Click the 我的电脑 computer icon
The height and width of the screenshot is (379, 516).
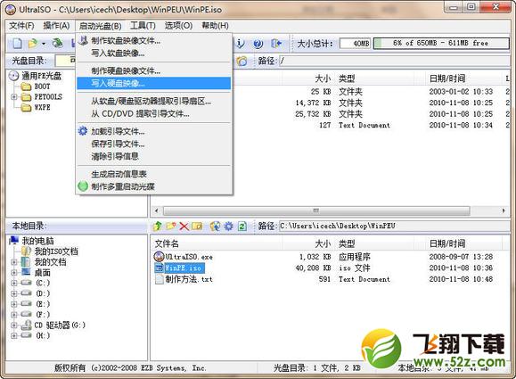click(x=14, y=241)
